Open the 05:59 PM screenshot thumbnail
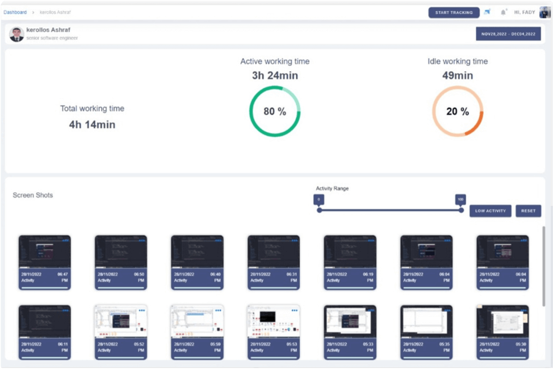 point(197,322)
